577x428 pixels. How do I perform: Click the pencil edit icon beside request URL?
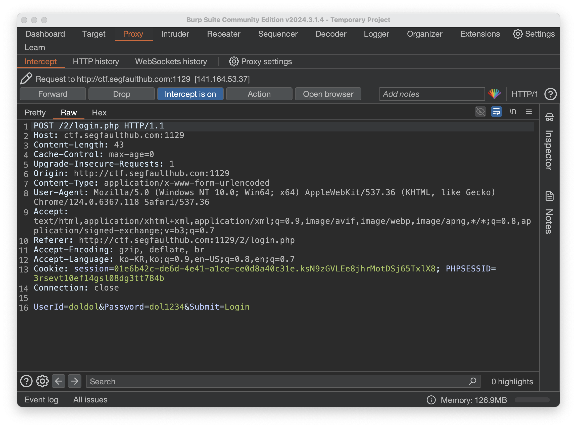(x=26, y=79)
